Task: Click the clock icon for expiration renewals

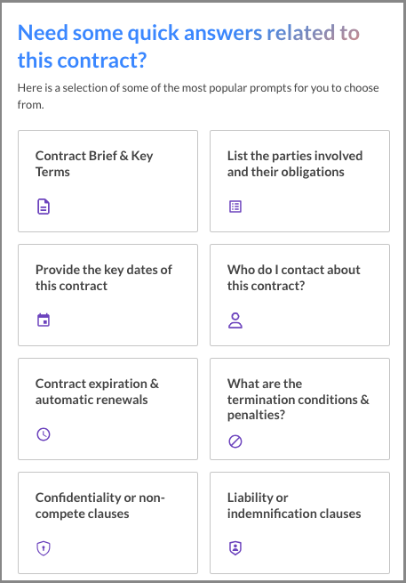Action: [44, 434]
